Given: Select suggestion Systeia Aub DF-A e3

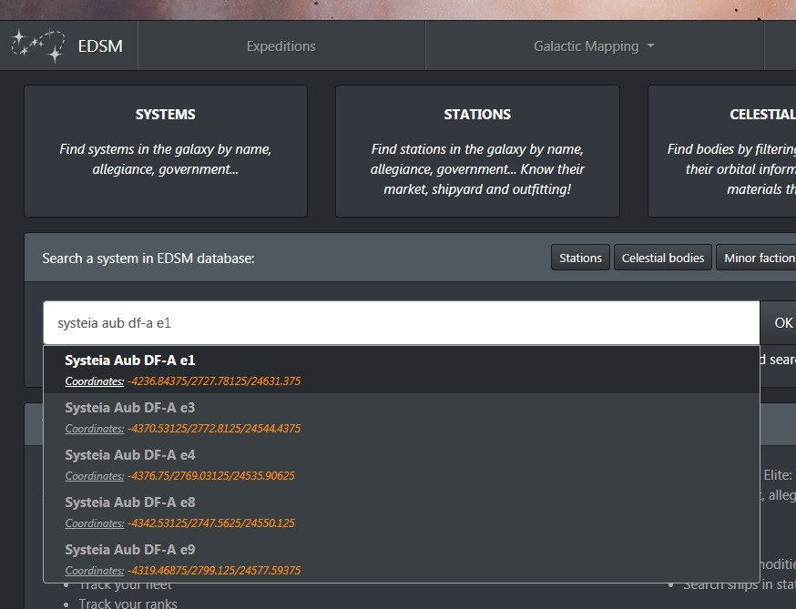Looking at the screenshot, I should 402,417.
